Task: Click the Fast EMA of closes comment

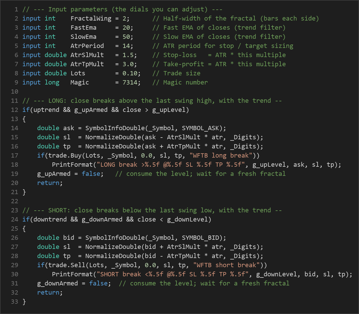Action: 219,28
